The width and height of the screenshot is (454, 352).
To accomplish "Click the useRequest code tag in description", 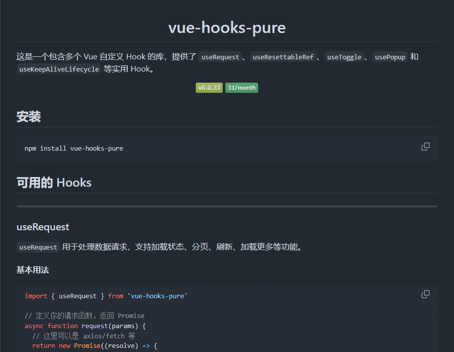I will [38, 247].
